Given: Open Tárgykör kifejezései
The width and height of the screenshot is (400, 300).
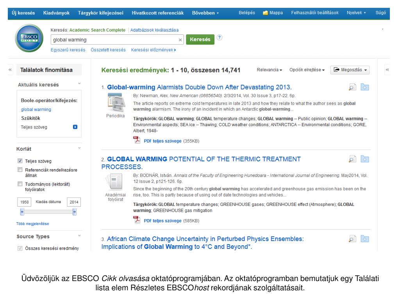Looking at the screenshot, I should (100, 13).
